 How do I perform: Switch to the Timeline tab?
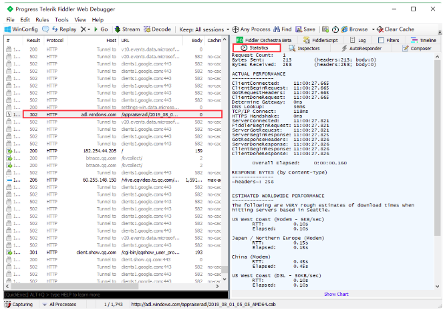424,40
